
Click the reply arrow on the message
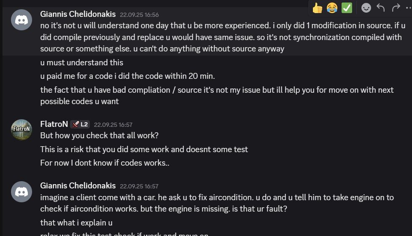[380, 8]
